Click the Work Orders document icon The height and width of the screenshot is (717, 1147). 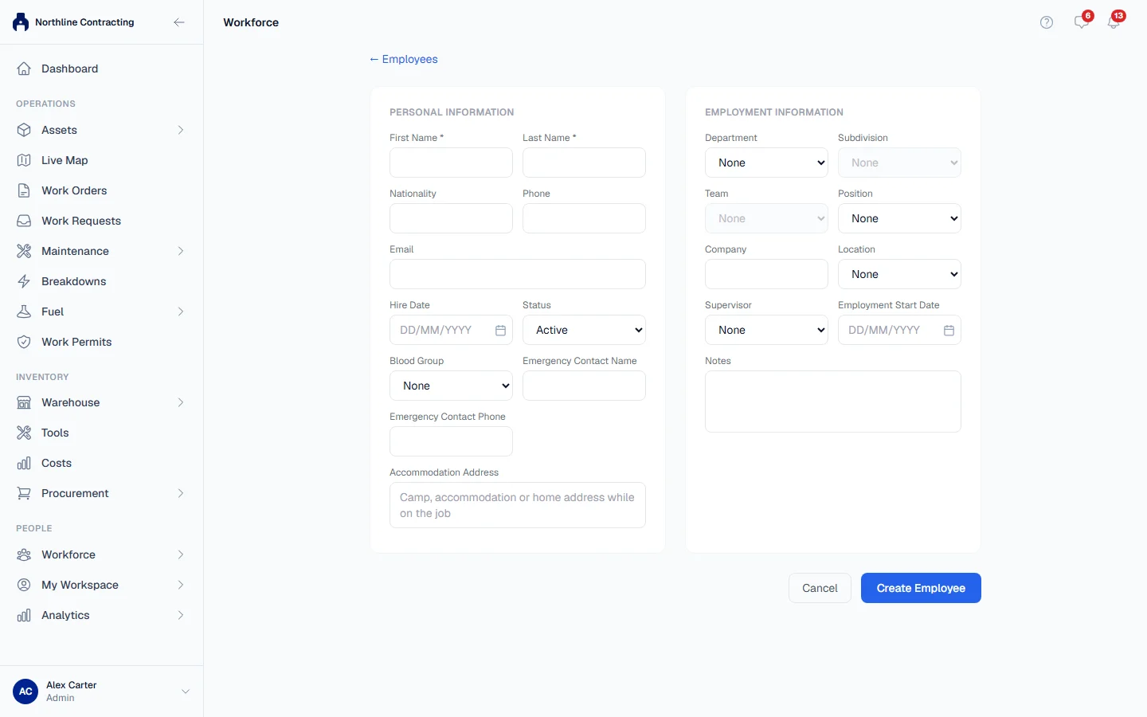pyautogui.click(x=24, y=190)
